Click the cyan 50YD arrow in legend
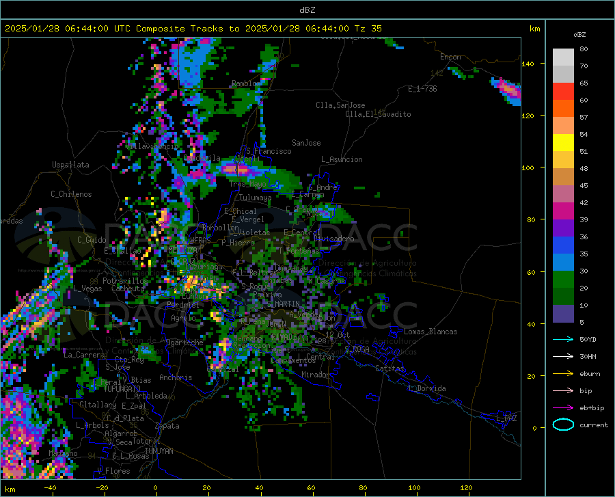This screenshot has width=615, height=497. pos(563,339)
